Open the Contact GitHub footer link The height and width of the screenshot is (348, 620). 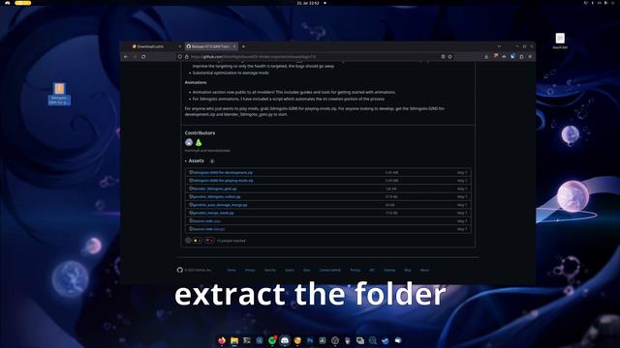(x=330, y=271)
